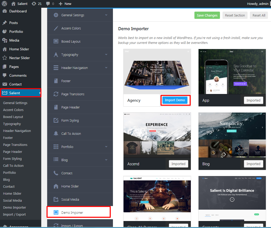Click the Form Styling pencil icon
Image resolution: width=271 pixels, height=228 pixels.
coord(56,120)
